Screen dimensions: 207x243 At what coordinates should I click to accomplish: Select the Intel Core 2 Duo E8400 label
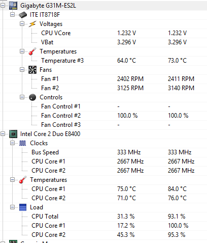pos(50,134)
